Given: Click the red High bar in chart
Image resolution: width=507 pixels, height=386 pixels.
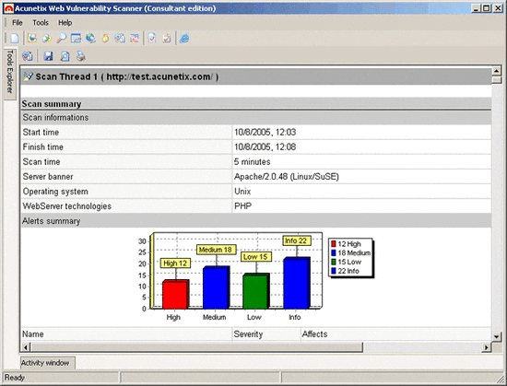Looking at the screenshot, I should coord(175,295).
